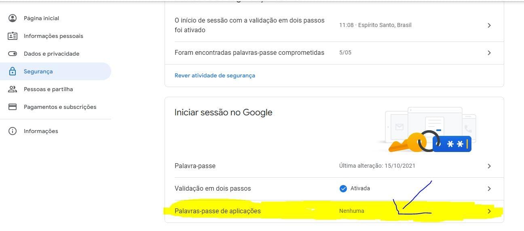
Task: Click the key and password illustration
Action: coord(427,130)
